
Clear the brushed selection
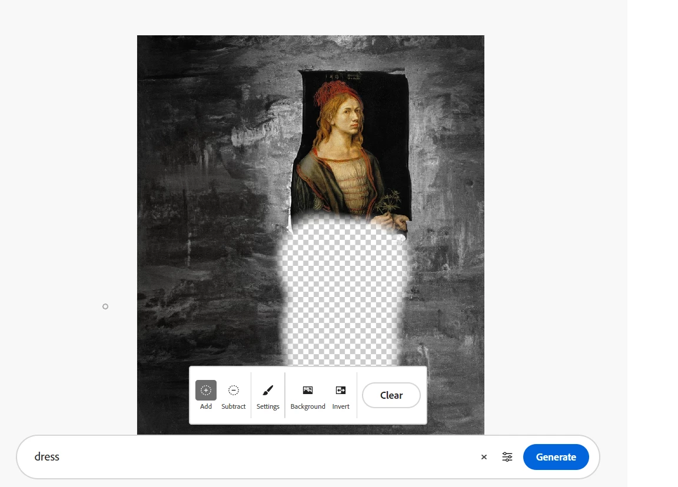[x=391, y=395]
